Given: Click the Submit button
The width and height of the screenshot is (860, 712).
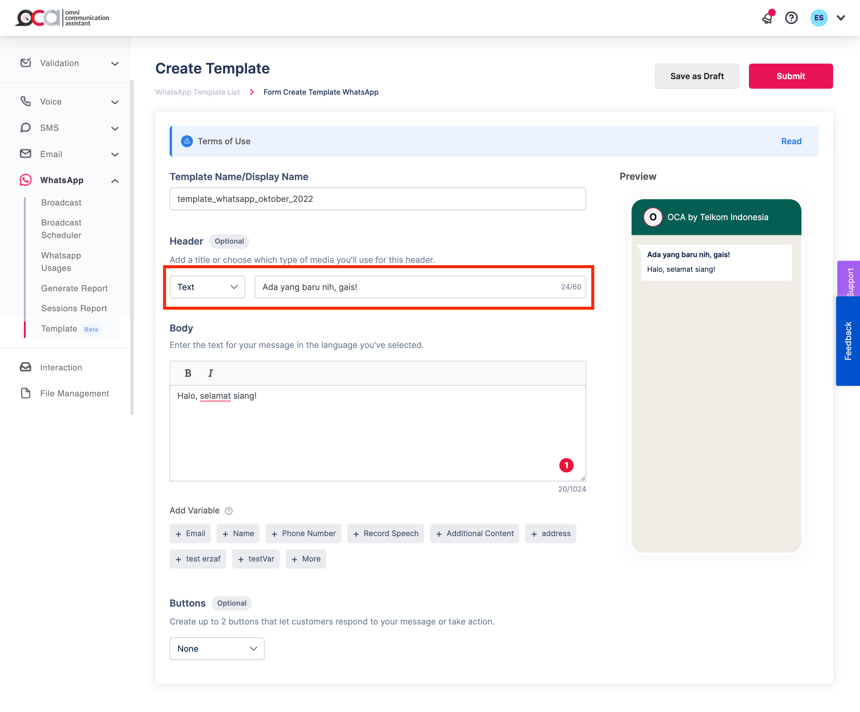Looking at the screenshot, I should click(790, 76).
